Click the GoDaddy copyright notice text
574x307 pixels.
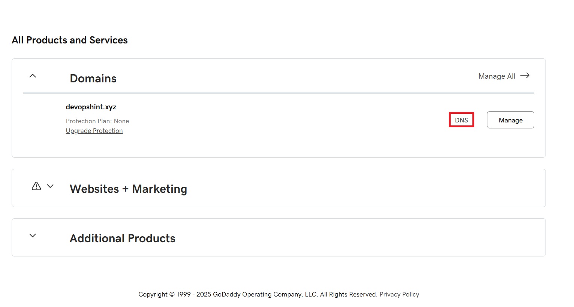point(258,294)
